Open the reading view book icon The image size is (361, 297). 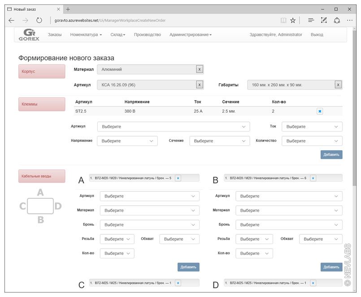[283, 20]
